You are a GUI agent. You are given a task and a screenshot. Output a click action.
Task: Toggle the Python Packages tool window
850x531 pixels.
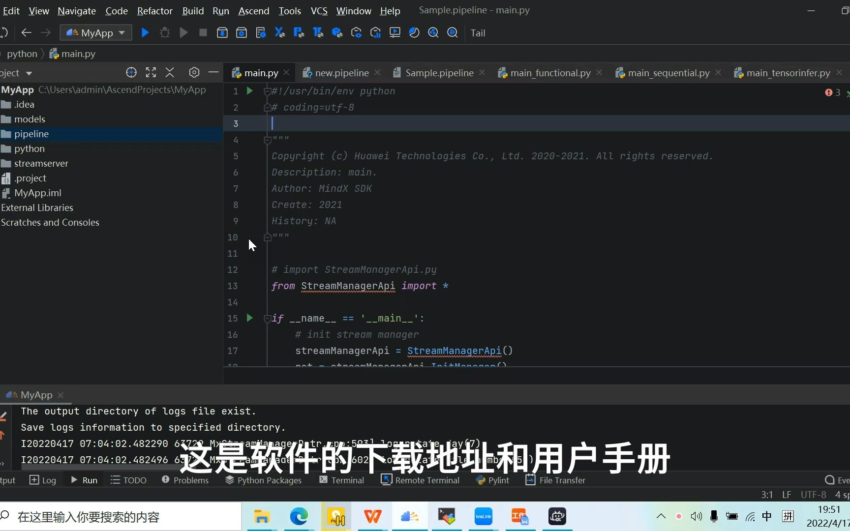coord(263,480)
